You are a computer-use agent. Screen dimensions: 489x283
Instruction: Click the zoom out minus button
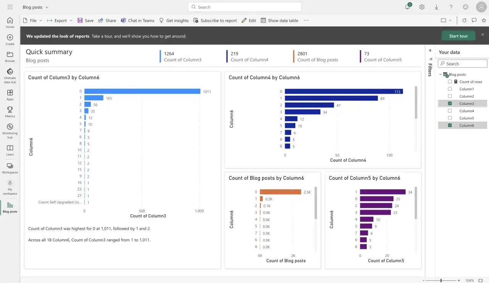point(423,280)
